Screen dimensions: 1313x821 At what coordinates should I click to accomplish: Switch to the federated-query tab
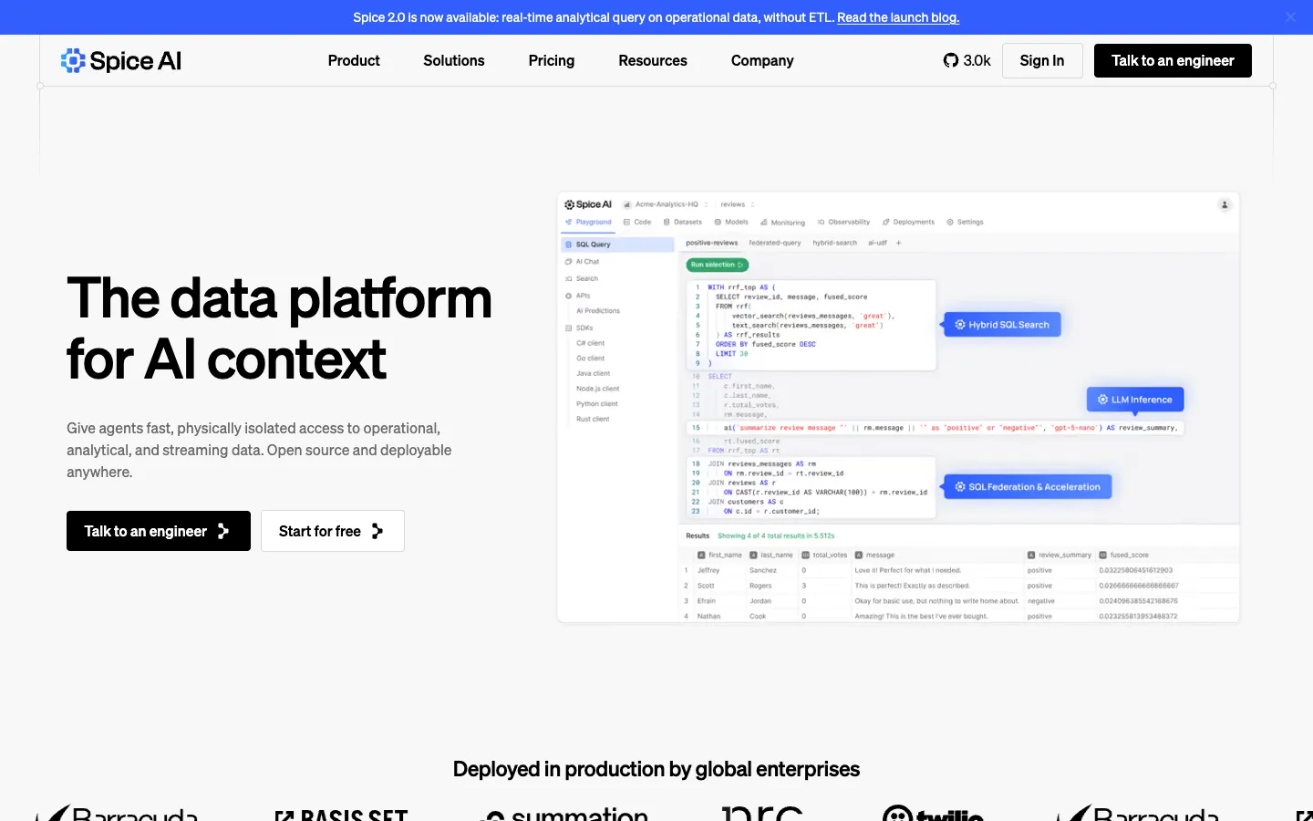pos(775,243)
